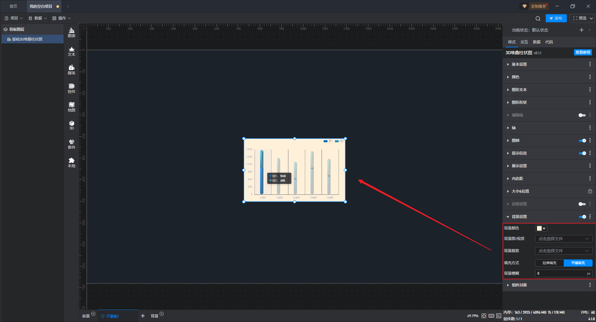The image size is (596, 322).
Task: Collapse the 背景设置 section
Action: coord(508,217)
